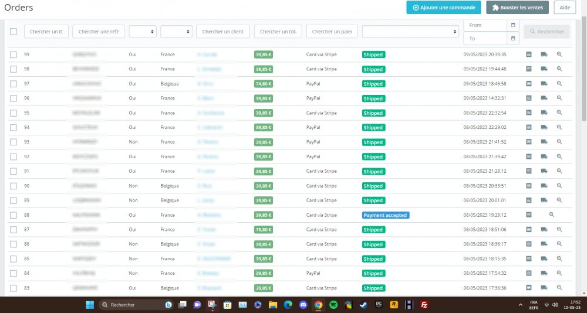Click the delivery truck icon for order 90

[544, 185]
